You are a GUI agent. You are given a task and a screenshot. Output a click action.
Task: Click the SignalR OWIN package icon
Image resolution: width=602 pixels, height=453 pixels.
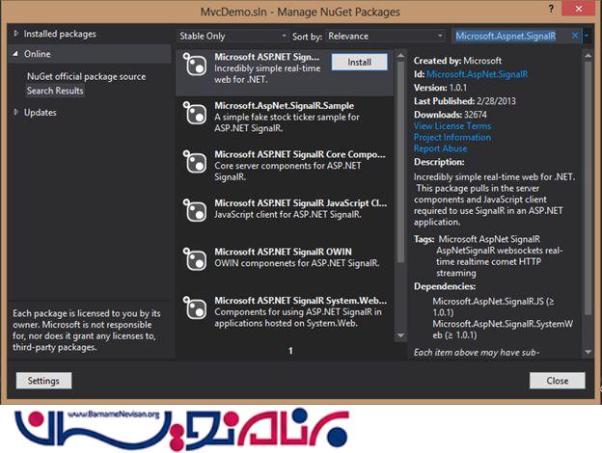195,259
